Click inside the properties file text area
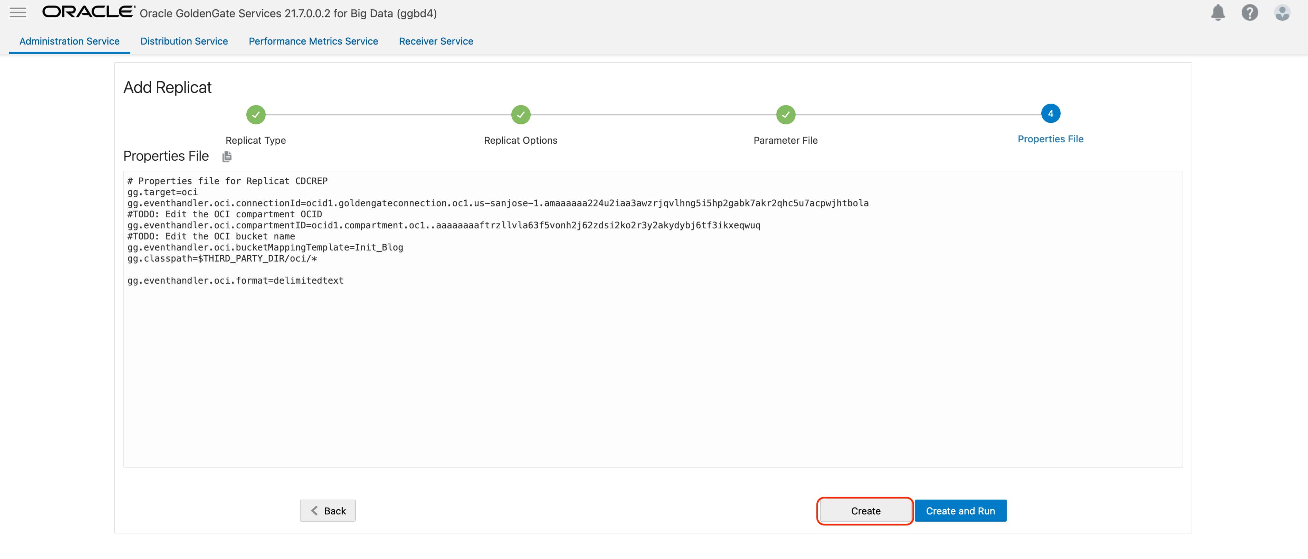This screenshot has height=559, width=1308. pos(653,376)
